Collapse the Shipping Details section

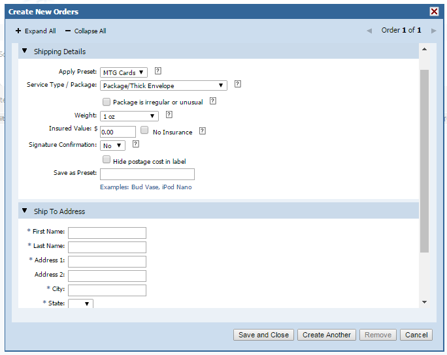click(x=25, y=51)
